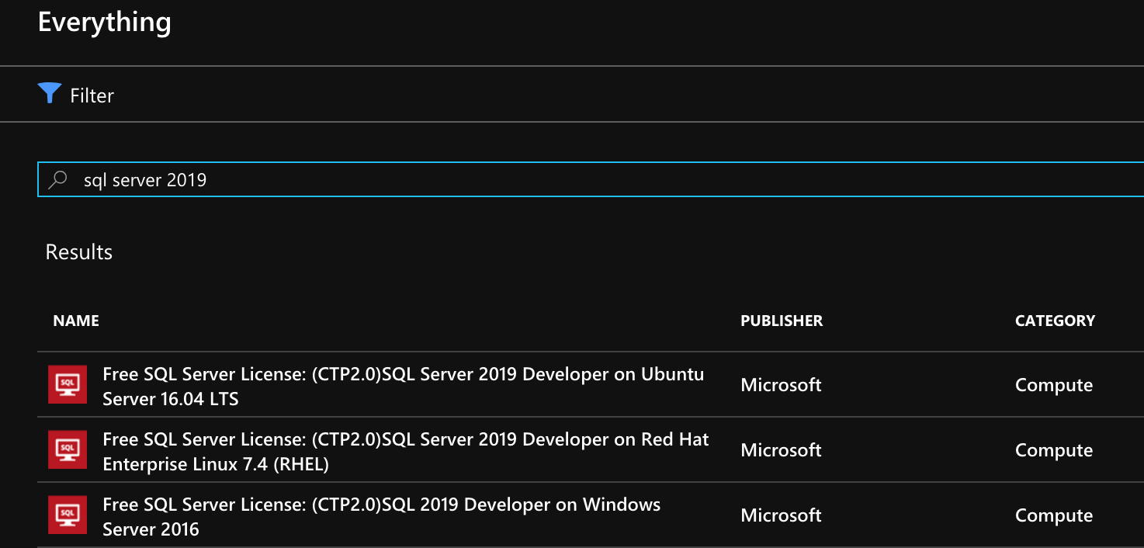
Task: Select Compute category on the Ubuntu result
Action: (1053, 384)
